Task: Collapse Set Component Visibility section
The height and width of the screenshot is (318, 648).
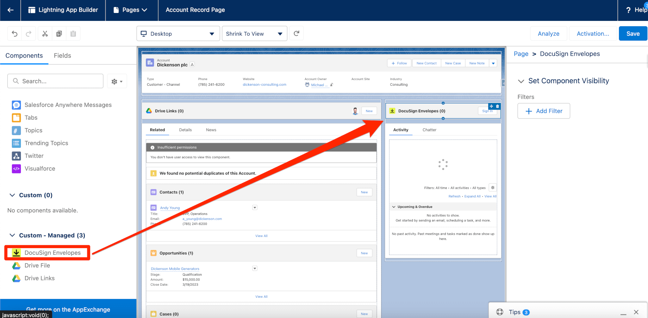Action: tap(521, 81)
